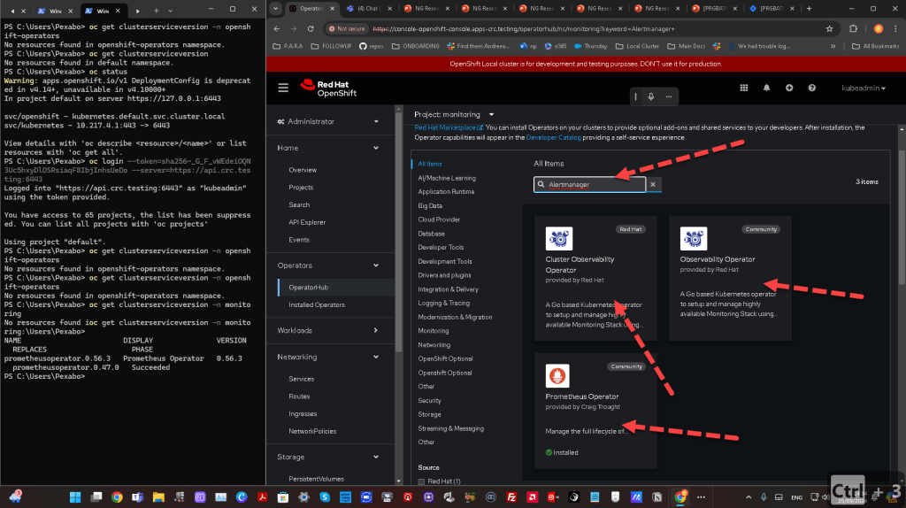Viewport: 906px width, 508px height.
Task: Bookmark this page with the star icon
Action: coord(829,29)
